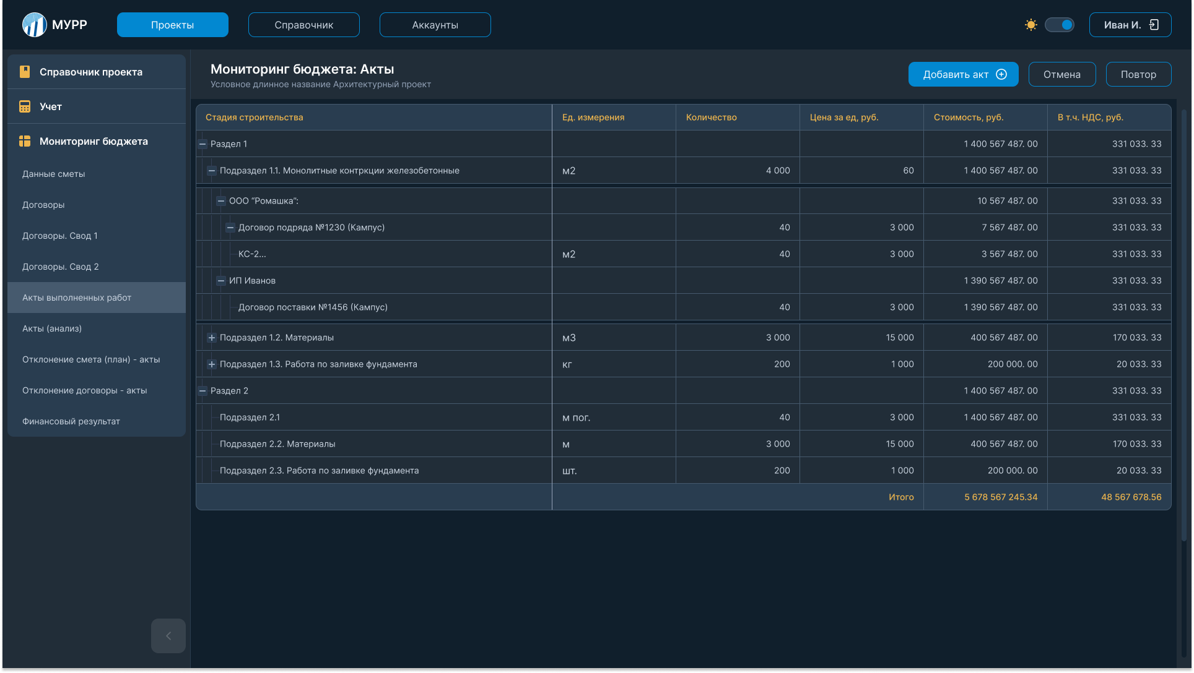
Task: Open Финансовый результат in sidebar
Action: (x=71, y=421)
